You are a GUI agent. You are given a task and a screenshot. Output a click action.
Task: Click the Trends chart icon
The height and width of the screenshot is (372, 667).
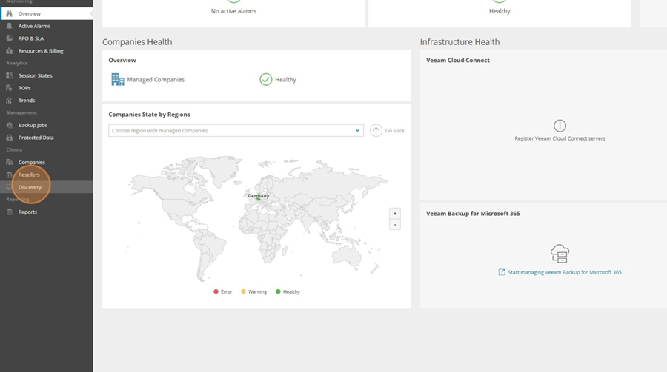pyautogui.click(x=10, y=101)
